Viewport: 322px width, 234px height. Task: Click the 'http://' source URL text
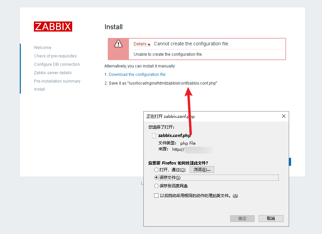178,149
